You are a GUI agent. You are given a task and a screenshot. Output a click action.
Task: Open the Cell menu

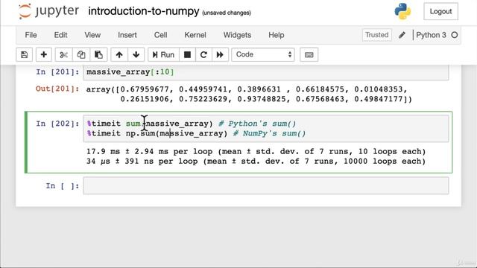pos(161,35)
